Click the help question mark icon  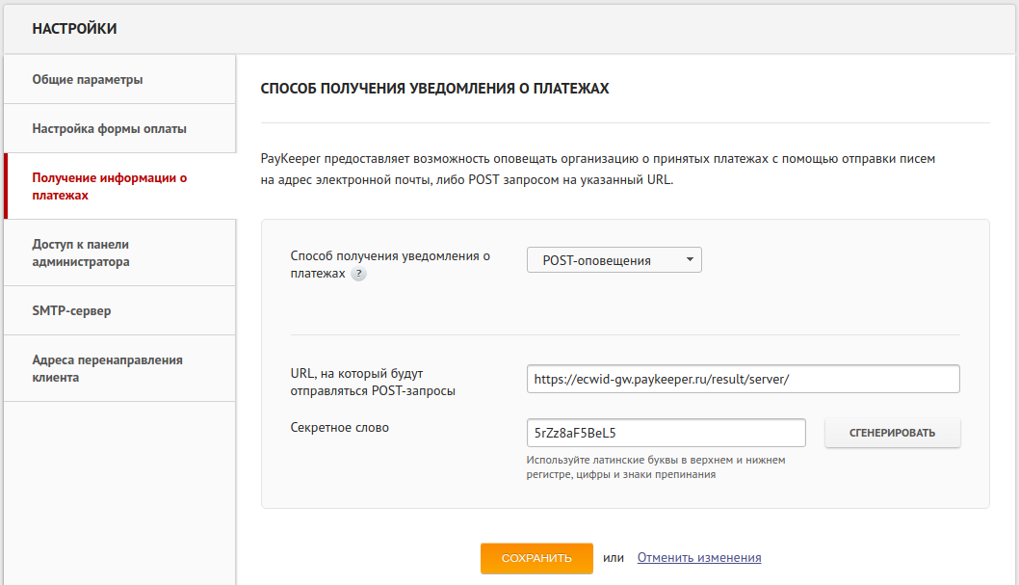coord(358,275)
